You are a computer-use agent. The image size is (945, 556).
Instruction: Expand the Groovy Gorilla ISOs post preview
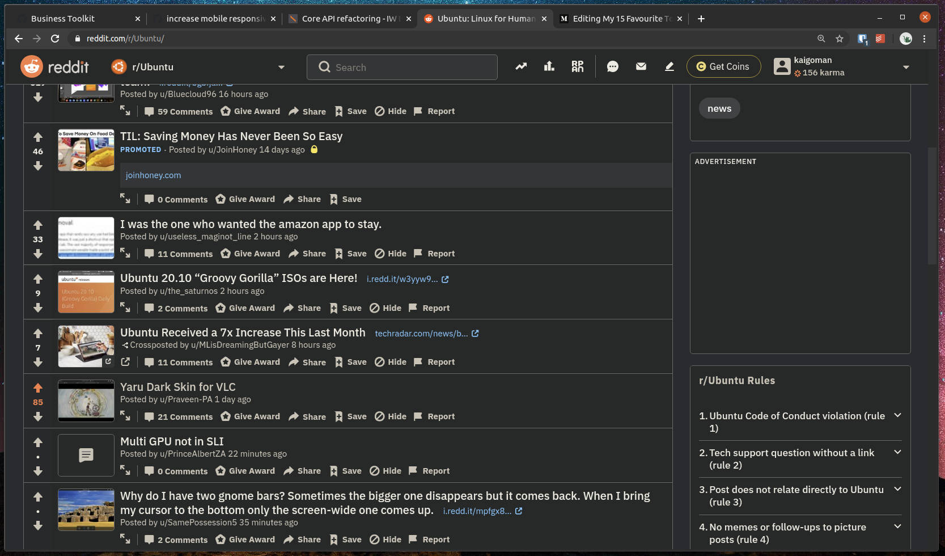pos(125,308)
